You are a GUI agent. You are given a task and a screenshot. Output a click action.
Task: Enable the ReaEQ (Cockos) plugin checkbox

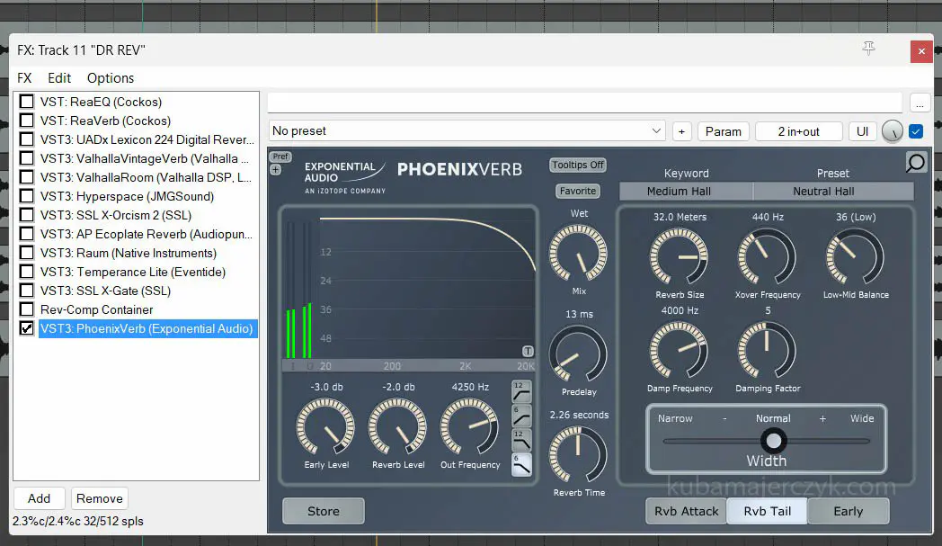coord(27,102)
